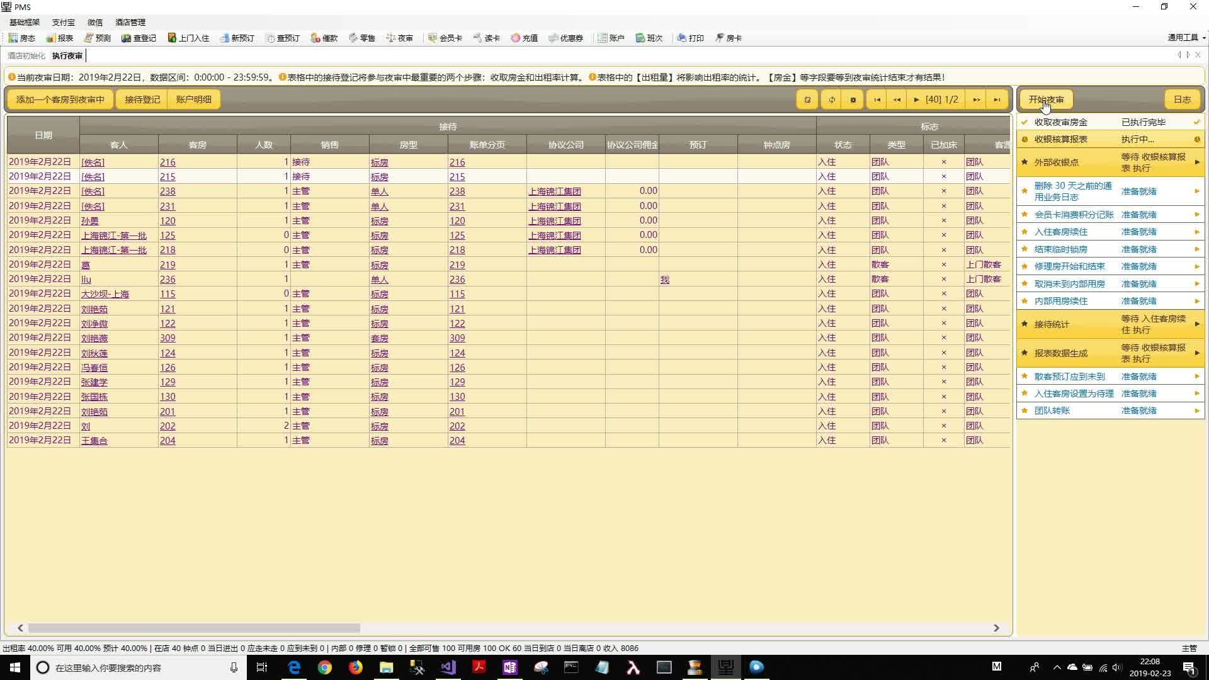Image resolution: width=1209 pixels, height=680 pixels.
Task: Click 添加一个客房到夜审中 button
Action: tap(60, 99)
